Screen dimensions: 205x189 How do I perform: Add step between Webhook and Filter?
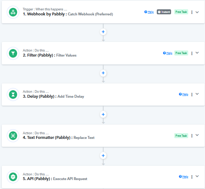coord(103,32)
